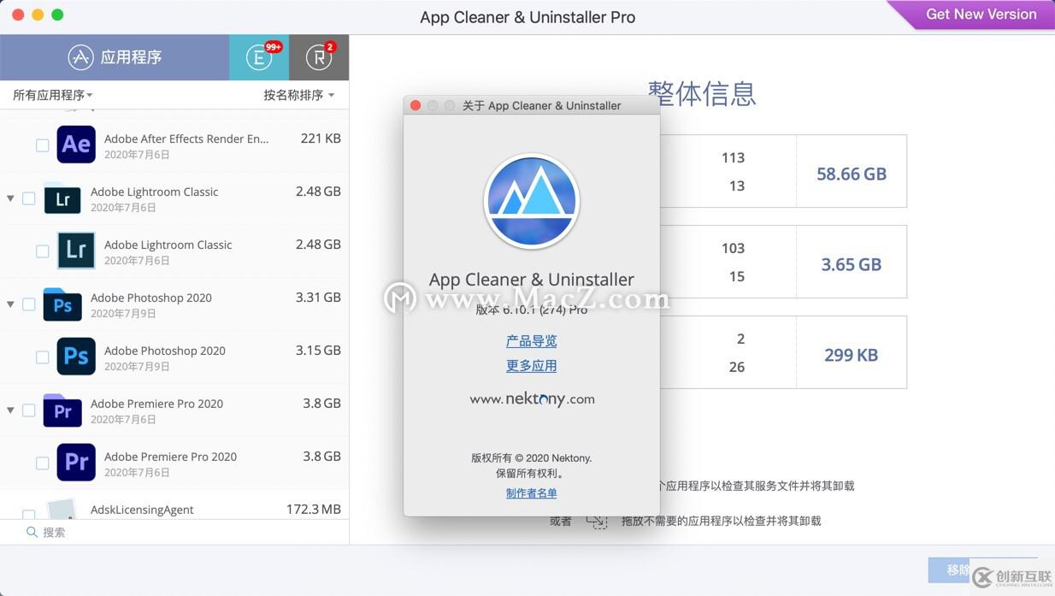
Task: Click the 172.3 MB AdskLicensingAgent size
Action: (x=314, y=510)
